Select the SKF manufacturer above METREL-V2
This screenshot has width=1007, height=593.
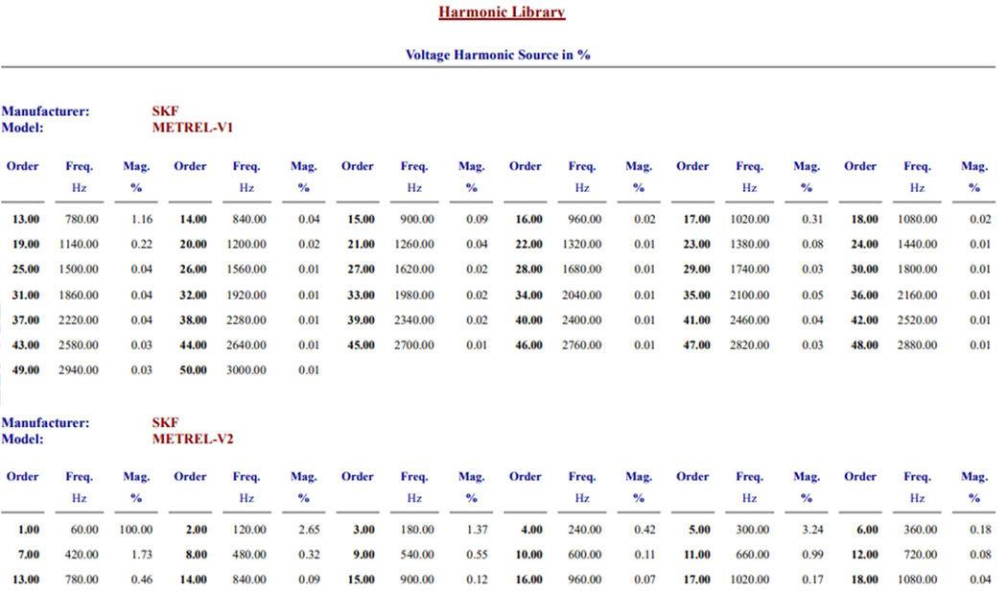165,423
